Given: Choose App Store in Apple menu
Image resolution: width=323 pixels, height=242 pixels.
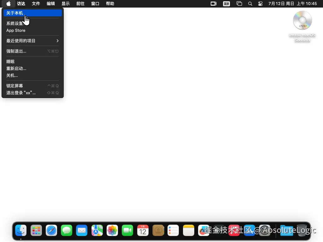Looking at the screenshot, I should tap(32, 31).
